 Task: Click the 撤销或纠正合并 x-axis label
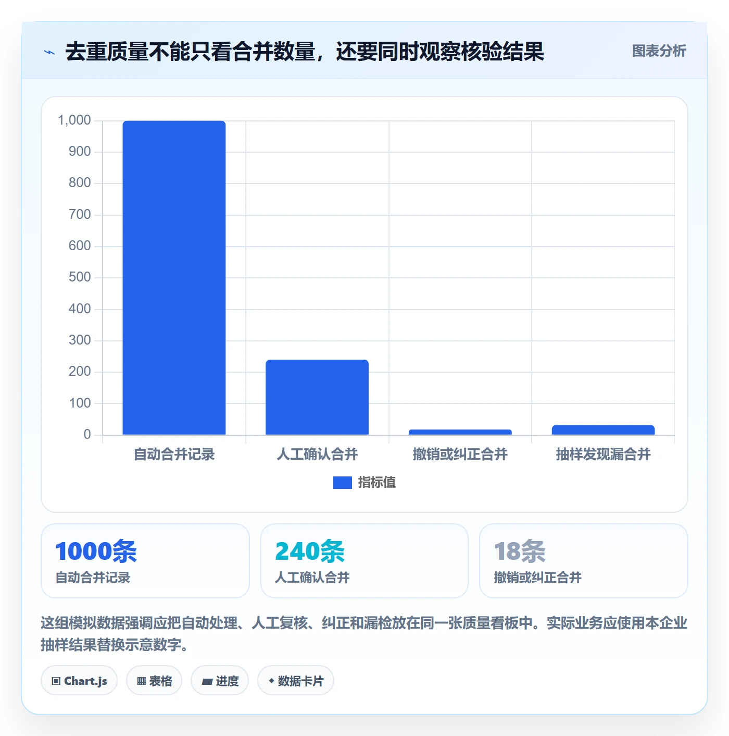pyautogui.click(x=460, y=454)
